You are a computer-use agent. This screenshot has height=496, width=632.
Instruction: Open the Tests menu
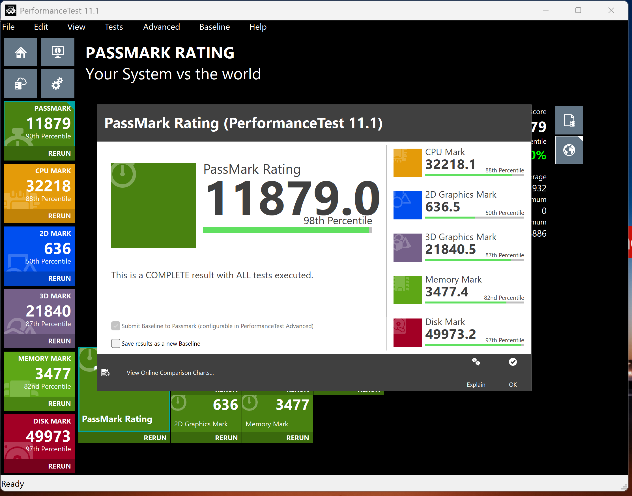(x=113, y=27)
